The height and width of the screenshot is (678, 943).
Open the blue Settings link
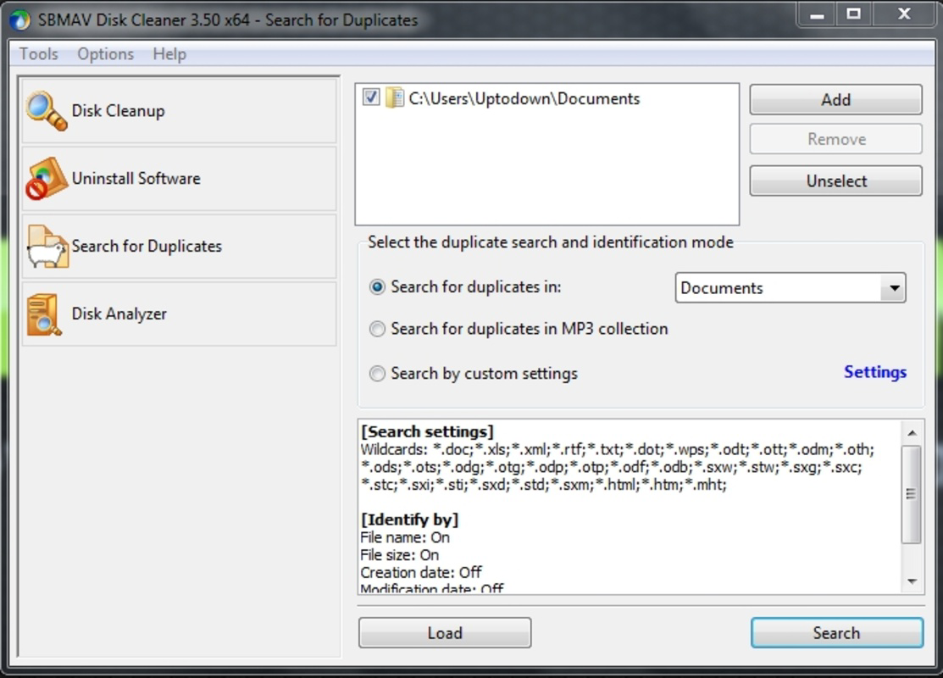pyautogui.click(x=875, y=372)
